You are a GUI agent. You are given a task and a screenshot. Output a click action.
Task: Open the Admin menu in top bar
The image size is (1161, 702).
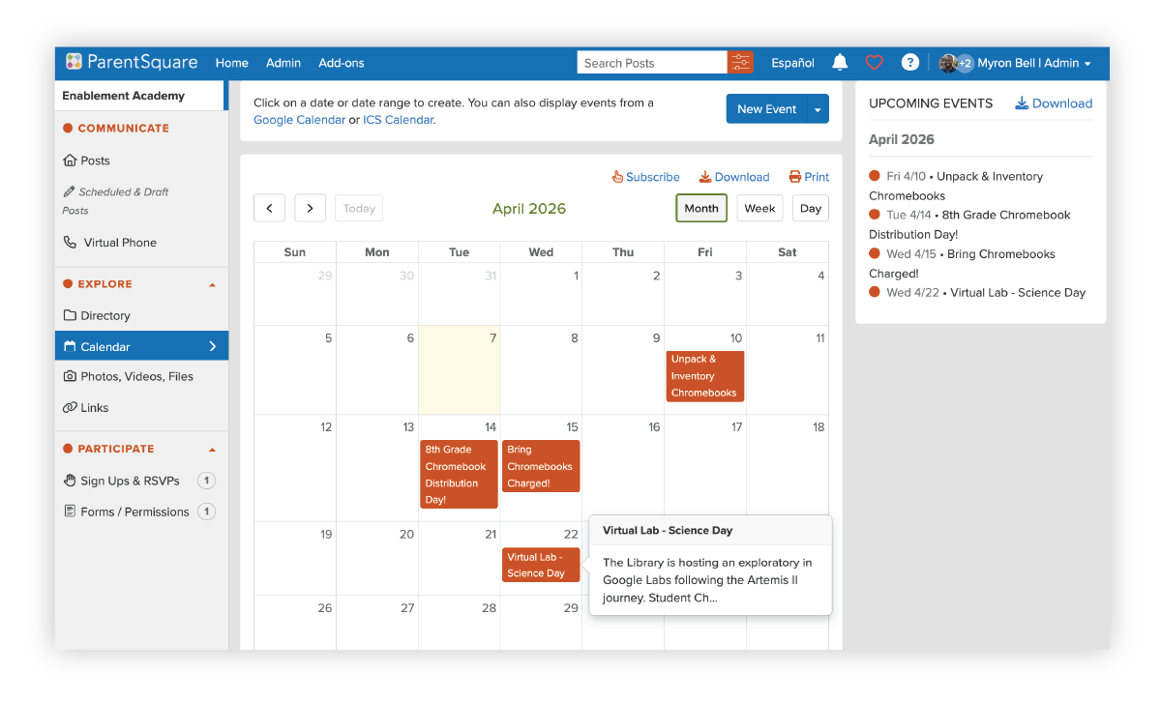pos(283,63)
